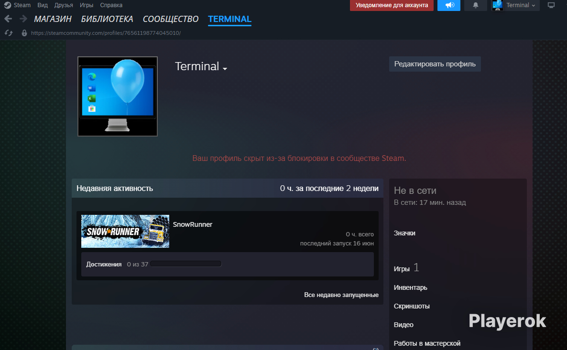The width and height of the screenshot is (567, 350).
Task: Go back with the left arrow
Action: point(8,19)
